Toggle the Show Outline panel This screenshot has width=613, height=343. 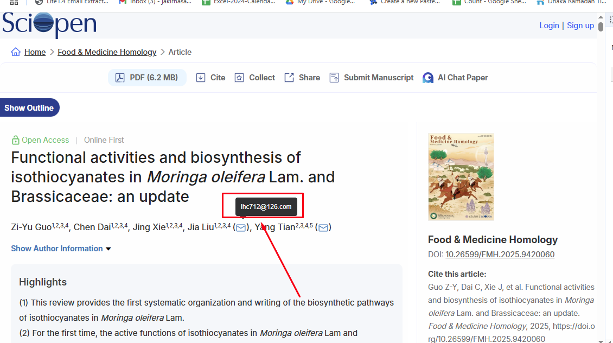(29, 107)
